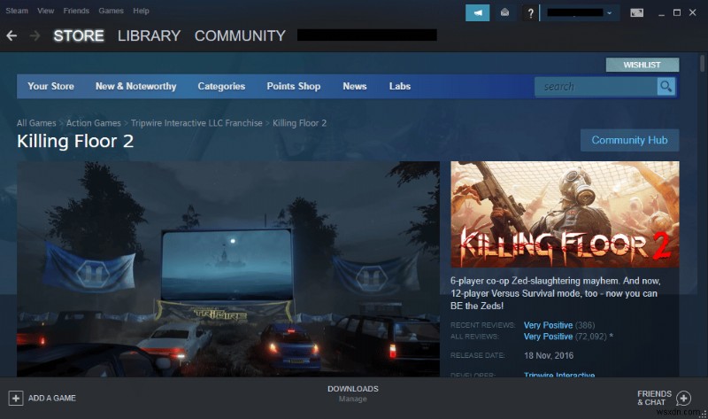This screenshot has width=708, height=419.
Task: Open the DOWNLOADS Manage section
Action: coord(352,393)
